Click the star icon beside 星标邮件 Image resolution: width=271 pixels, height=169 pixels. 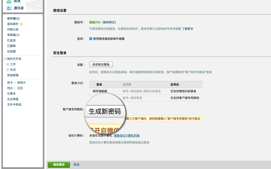tap(21, 24)
